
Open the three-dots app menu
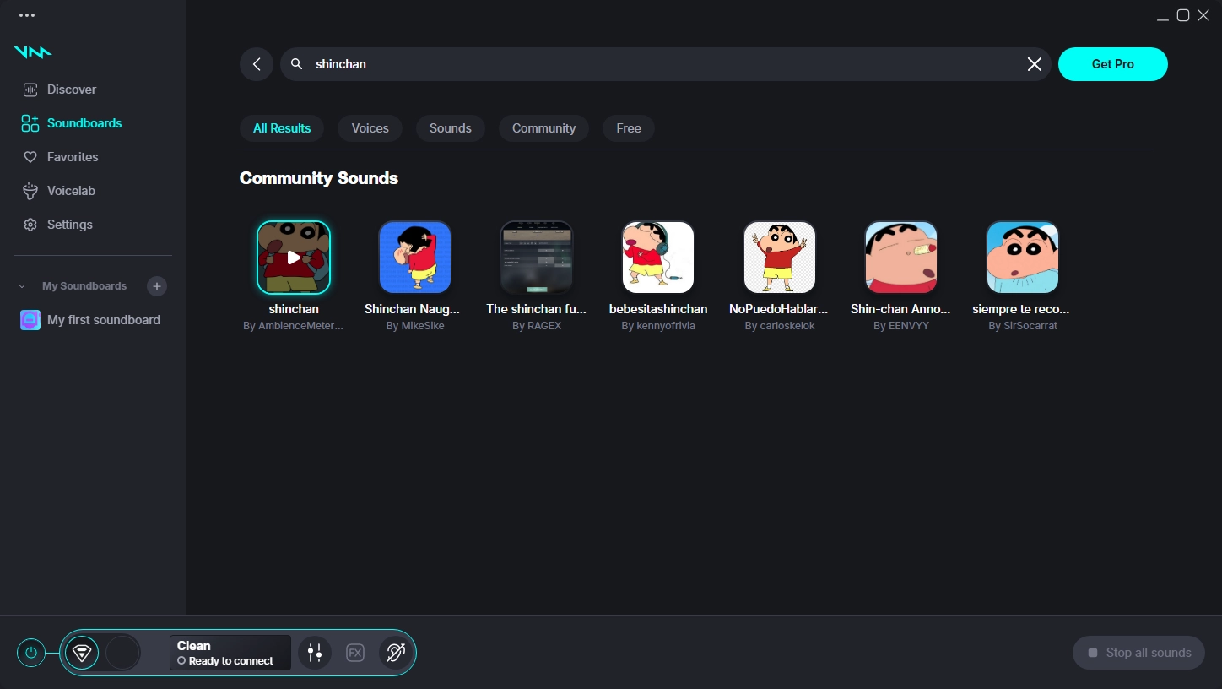pos(27,15)
